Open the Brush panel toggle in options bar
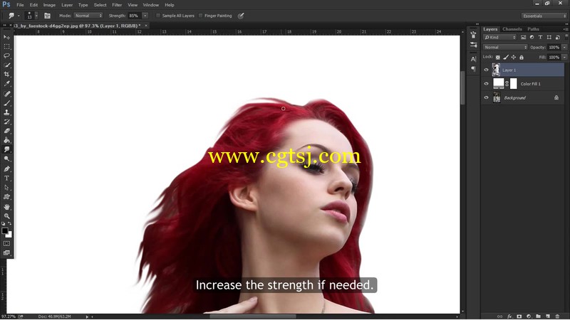 [x=47, y=16]
